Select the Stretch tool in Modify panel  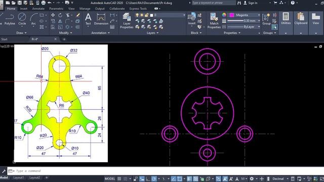click(53, 27)
